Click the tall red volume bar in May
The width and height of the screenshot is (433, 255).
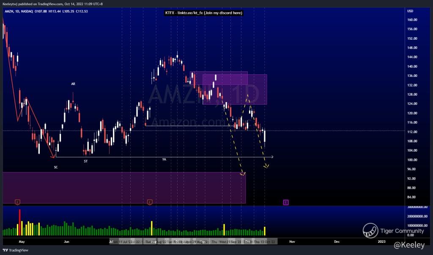19,222
